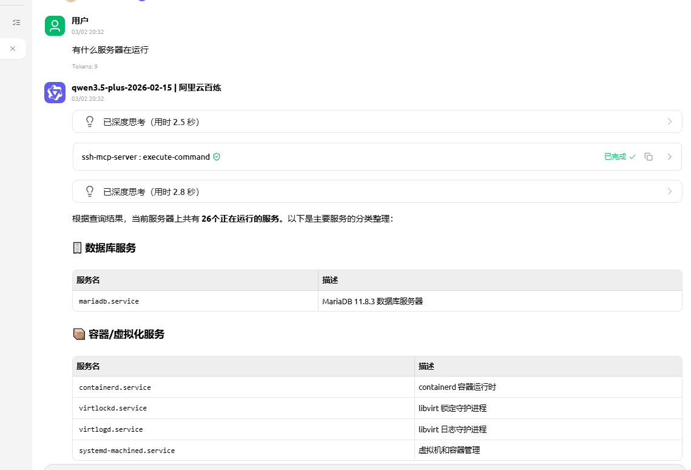The image size is (691, 470).
Task: Expand the 2.5 秒 deep thinking chevron
Action: pos(670,121)
